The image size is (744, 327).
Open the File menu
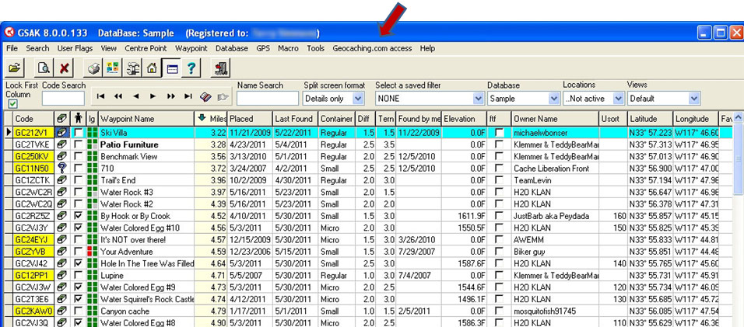coord(12,48)
